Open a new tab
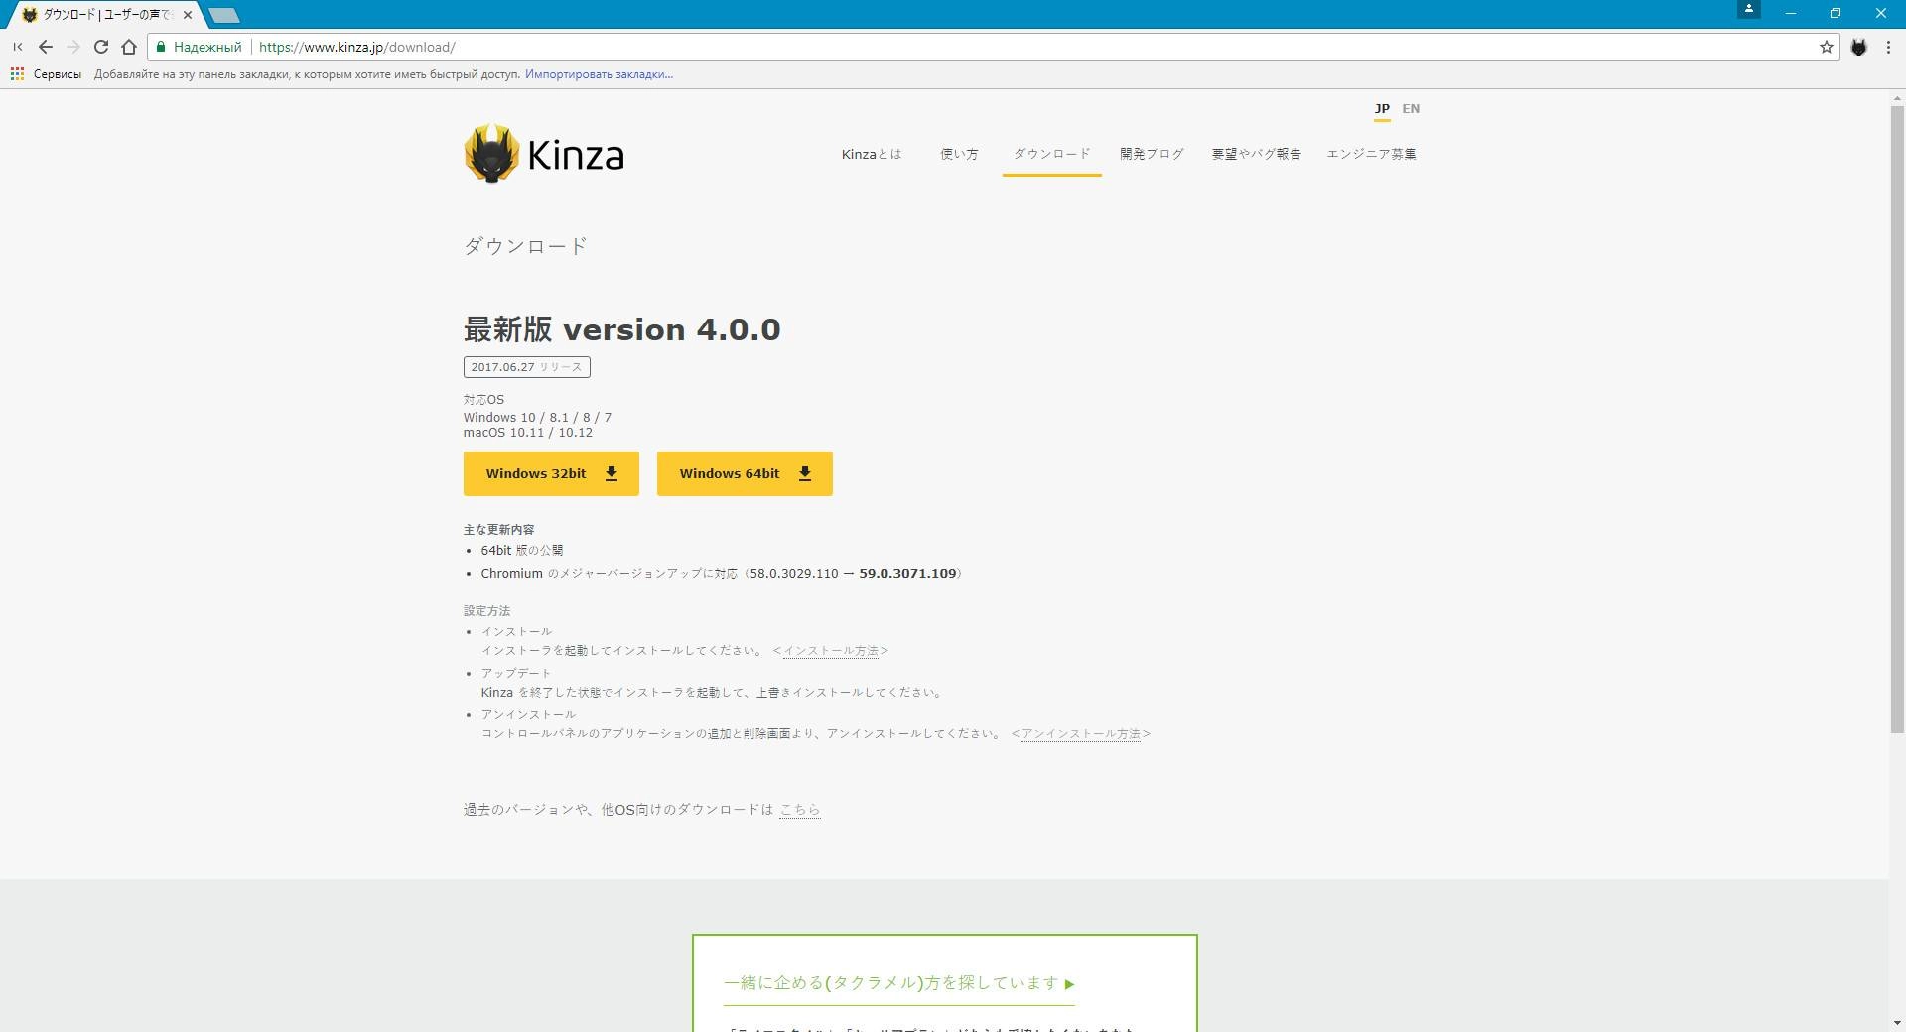The image size is (1906, 1032). [224, 15]
